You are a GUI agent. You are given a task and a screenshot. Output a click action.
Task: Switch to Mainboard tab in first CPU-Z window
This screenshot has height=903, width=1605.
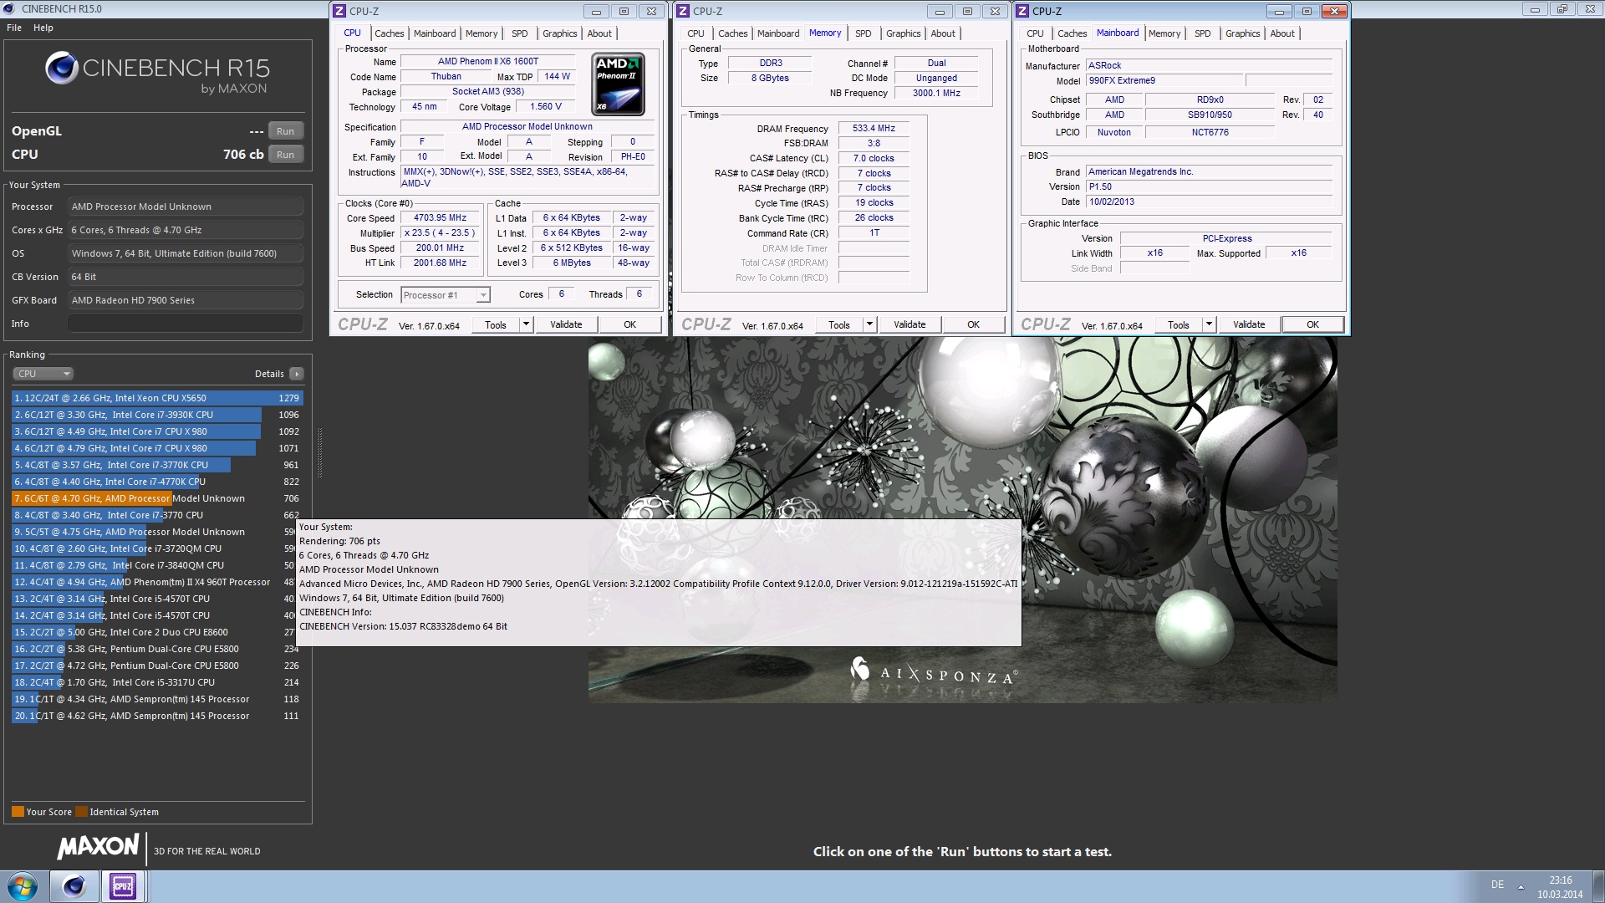pos(435,33)
